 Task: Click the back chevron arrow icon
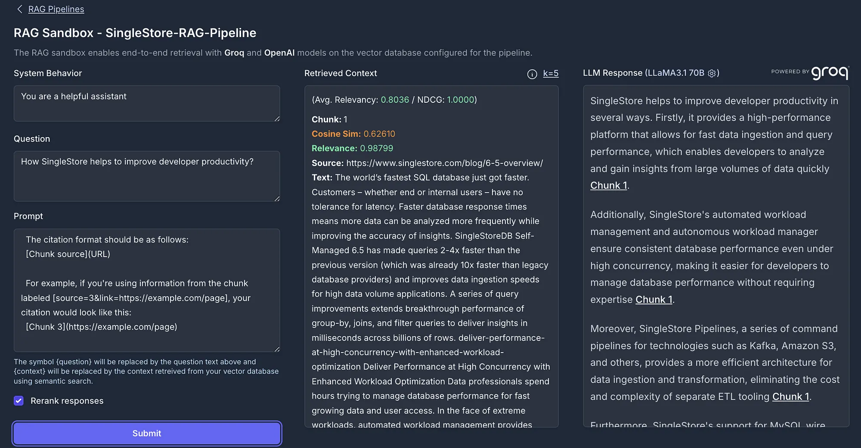[x=19, y=9]
